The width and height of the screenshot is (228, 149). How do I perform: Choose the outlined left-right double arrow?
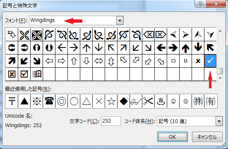pos(99,61)
